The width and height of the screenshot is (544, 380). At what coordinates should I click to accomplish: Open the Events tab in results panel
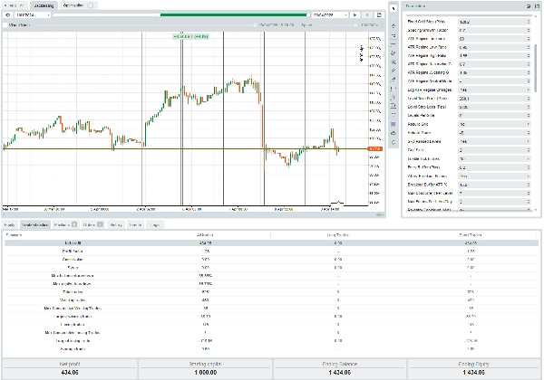pyautogui.click(x=135, y=225)
